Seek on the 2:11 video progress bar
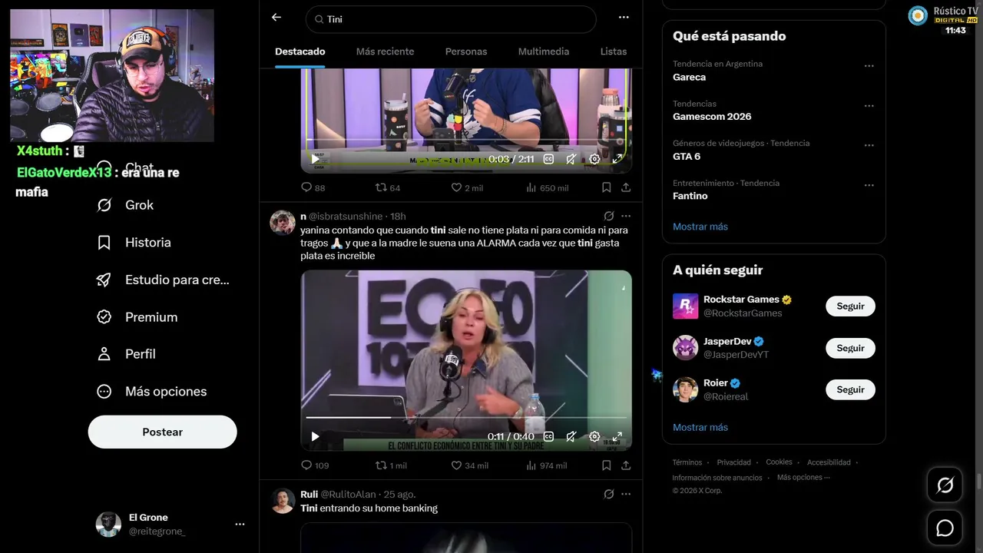The width and height of the screenshot is (983, 553). click(466, 141)
